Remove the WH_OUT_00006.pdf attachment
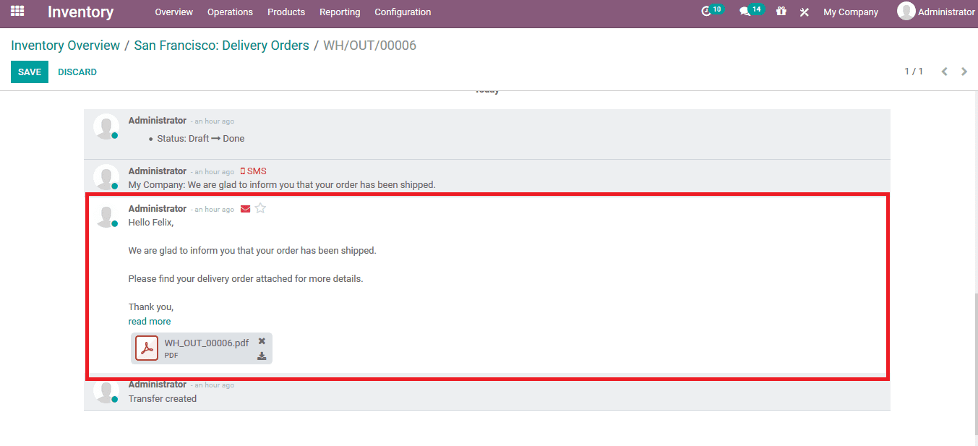Screen dimensions: 978x446 coord(261,340)
